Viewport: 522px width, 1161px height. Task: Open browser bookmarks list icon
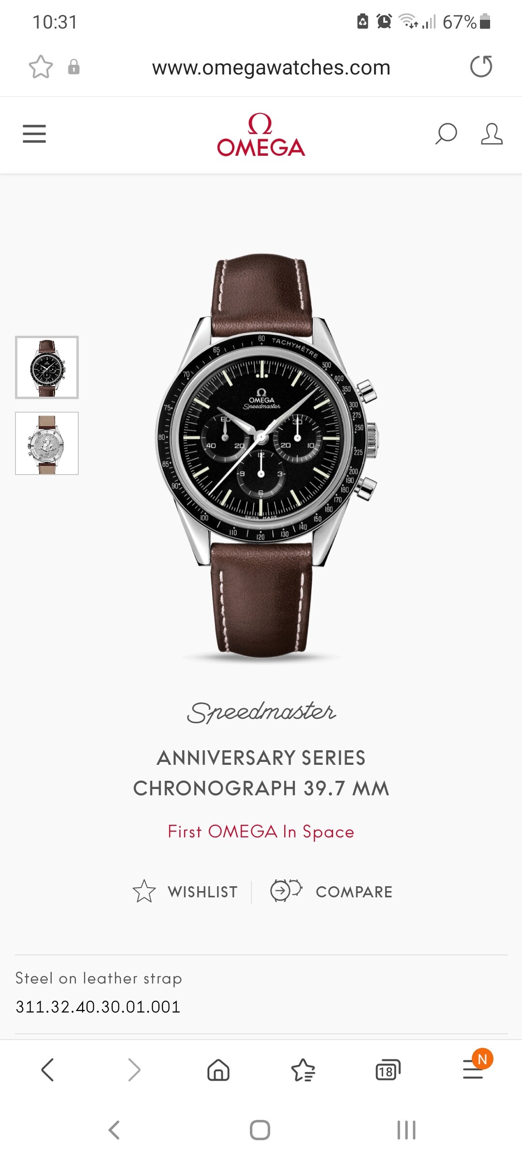pyautogui.click(x=303, y=1070)
